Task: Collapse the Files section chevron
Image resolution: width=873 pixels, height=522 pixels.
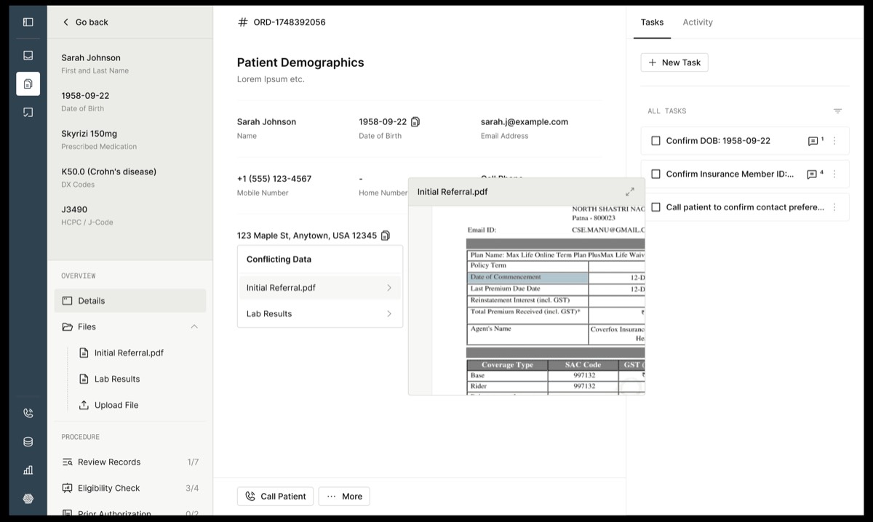Action: tap(194, 326)
